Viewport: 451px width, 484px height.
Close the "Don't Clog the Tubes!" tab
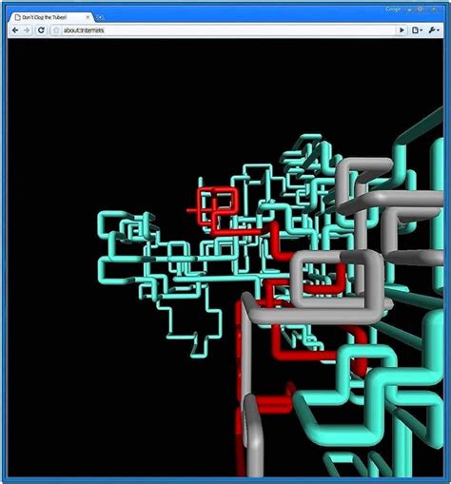pyautogui.click(x=88, y=17)
